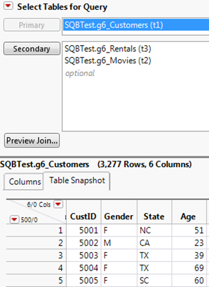
Task: Click CustID cell 5002
Action: click(x=83, y=243)
